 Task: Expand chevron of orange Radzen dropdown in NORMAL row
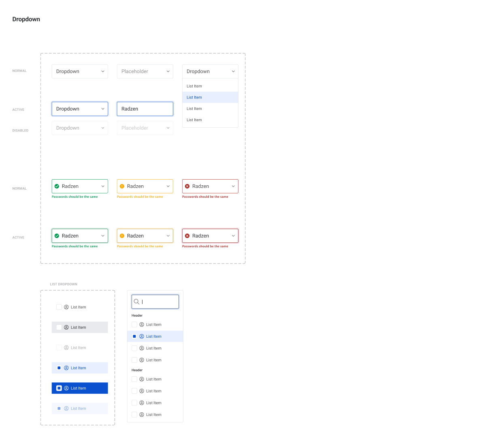tap(168, 186)
